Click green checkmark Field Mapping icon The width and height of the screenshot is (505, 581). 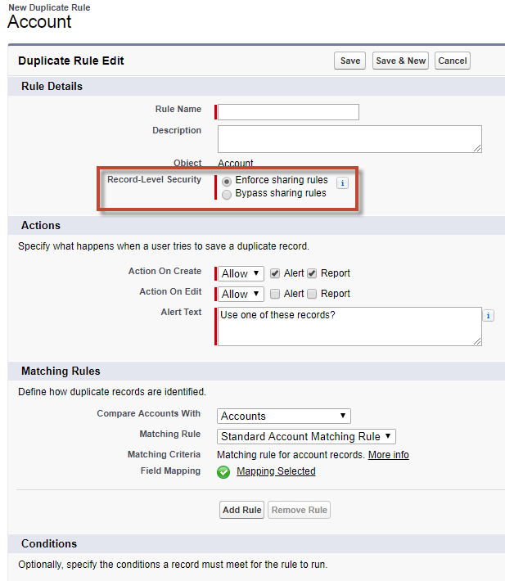click(223, 472)
